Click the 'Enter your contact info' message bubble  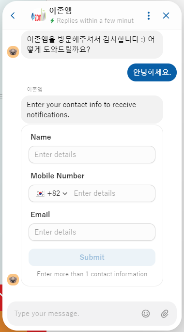[92, 110]
